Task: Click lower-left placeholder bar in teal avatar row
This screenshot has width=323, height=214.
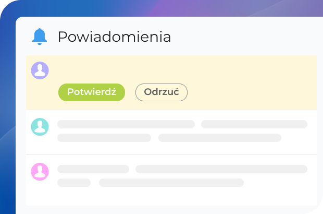Action: [x=104, y=138]
